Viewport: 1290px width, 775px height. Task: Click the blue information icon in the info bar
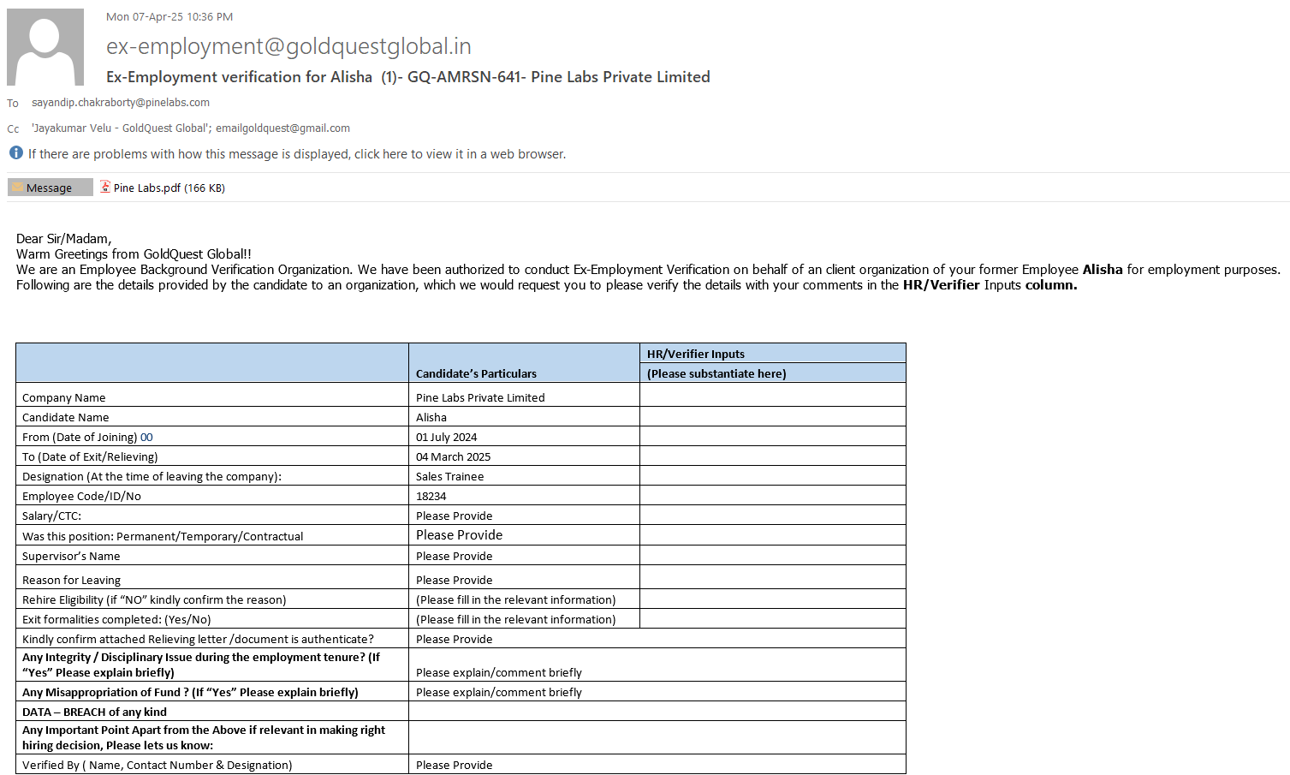(16, 153)
